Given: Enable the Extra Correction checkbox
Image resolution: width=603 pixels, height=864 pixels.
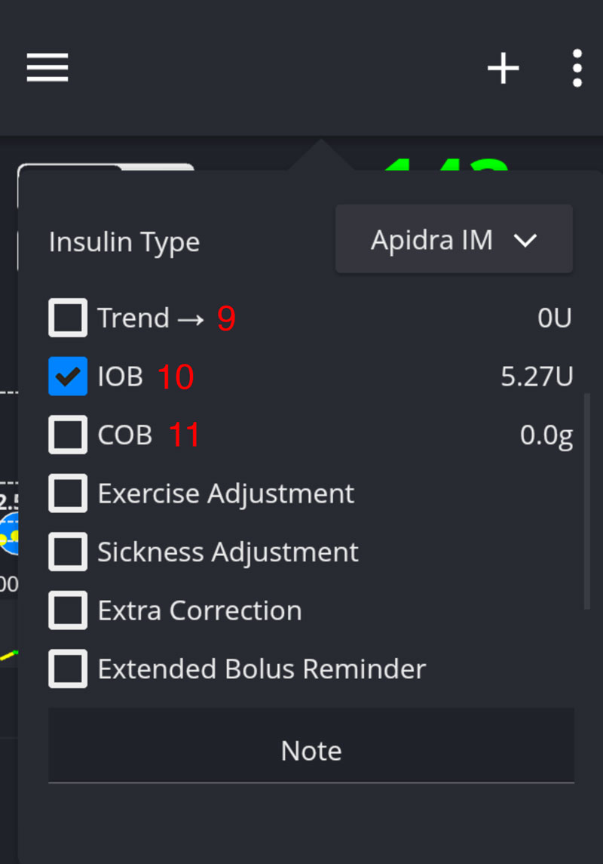Looking at the screenshot, I should pyautogui.click(x=68, y=610).
